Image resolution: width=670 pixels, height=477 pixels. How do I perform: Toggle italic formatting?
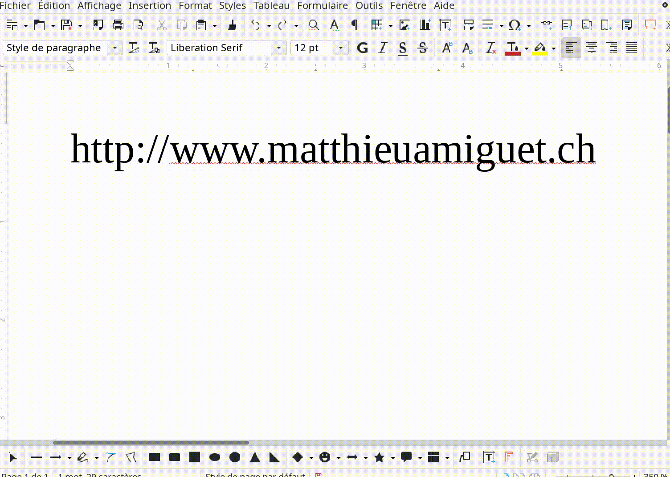coord(383,48)
